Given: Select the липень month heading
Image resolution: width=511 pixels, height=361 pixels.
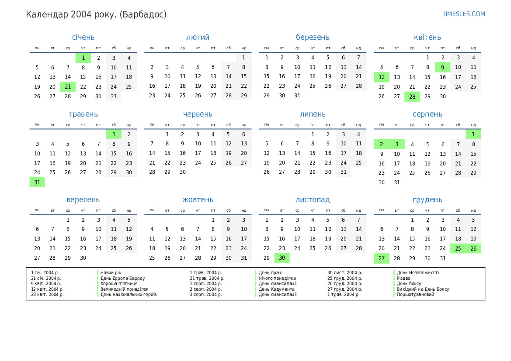Looking at the screenshot, I should [x=313, y=114].
